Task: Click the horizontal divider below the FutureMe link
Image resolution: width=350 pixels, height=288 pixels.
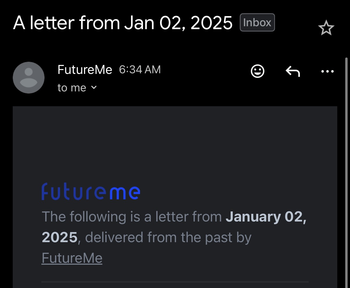Action: click(x=175, y=282)
